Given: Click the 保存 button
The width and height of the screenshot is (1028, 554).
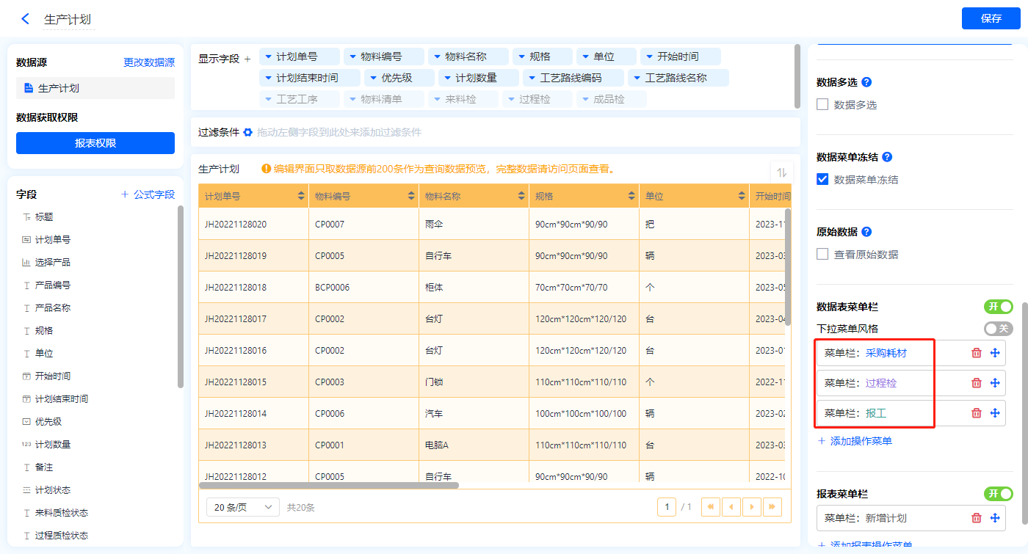Looking at the screenshot, I should (x=991, y=18).
